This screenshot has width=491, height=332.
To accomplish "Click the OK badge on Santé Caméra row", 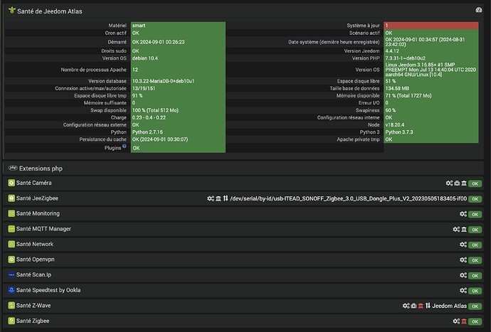I will click(475, 183).
